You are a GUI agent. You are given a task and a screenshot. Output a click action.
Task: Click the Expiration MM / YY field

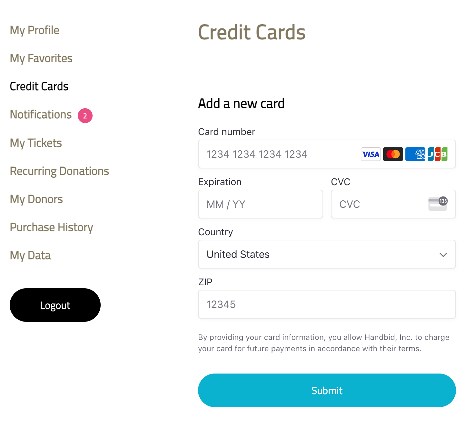261,204
